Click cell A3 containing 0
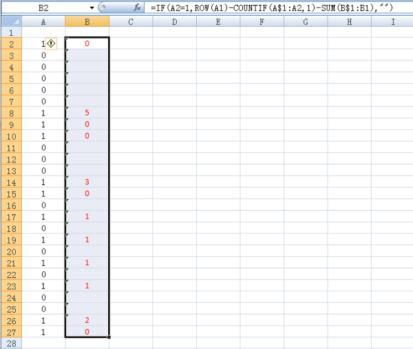This screenshot has width=413, height=349. (x=43, y=55)
